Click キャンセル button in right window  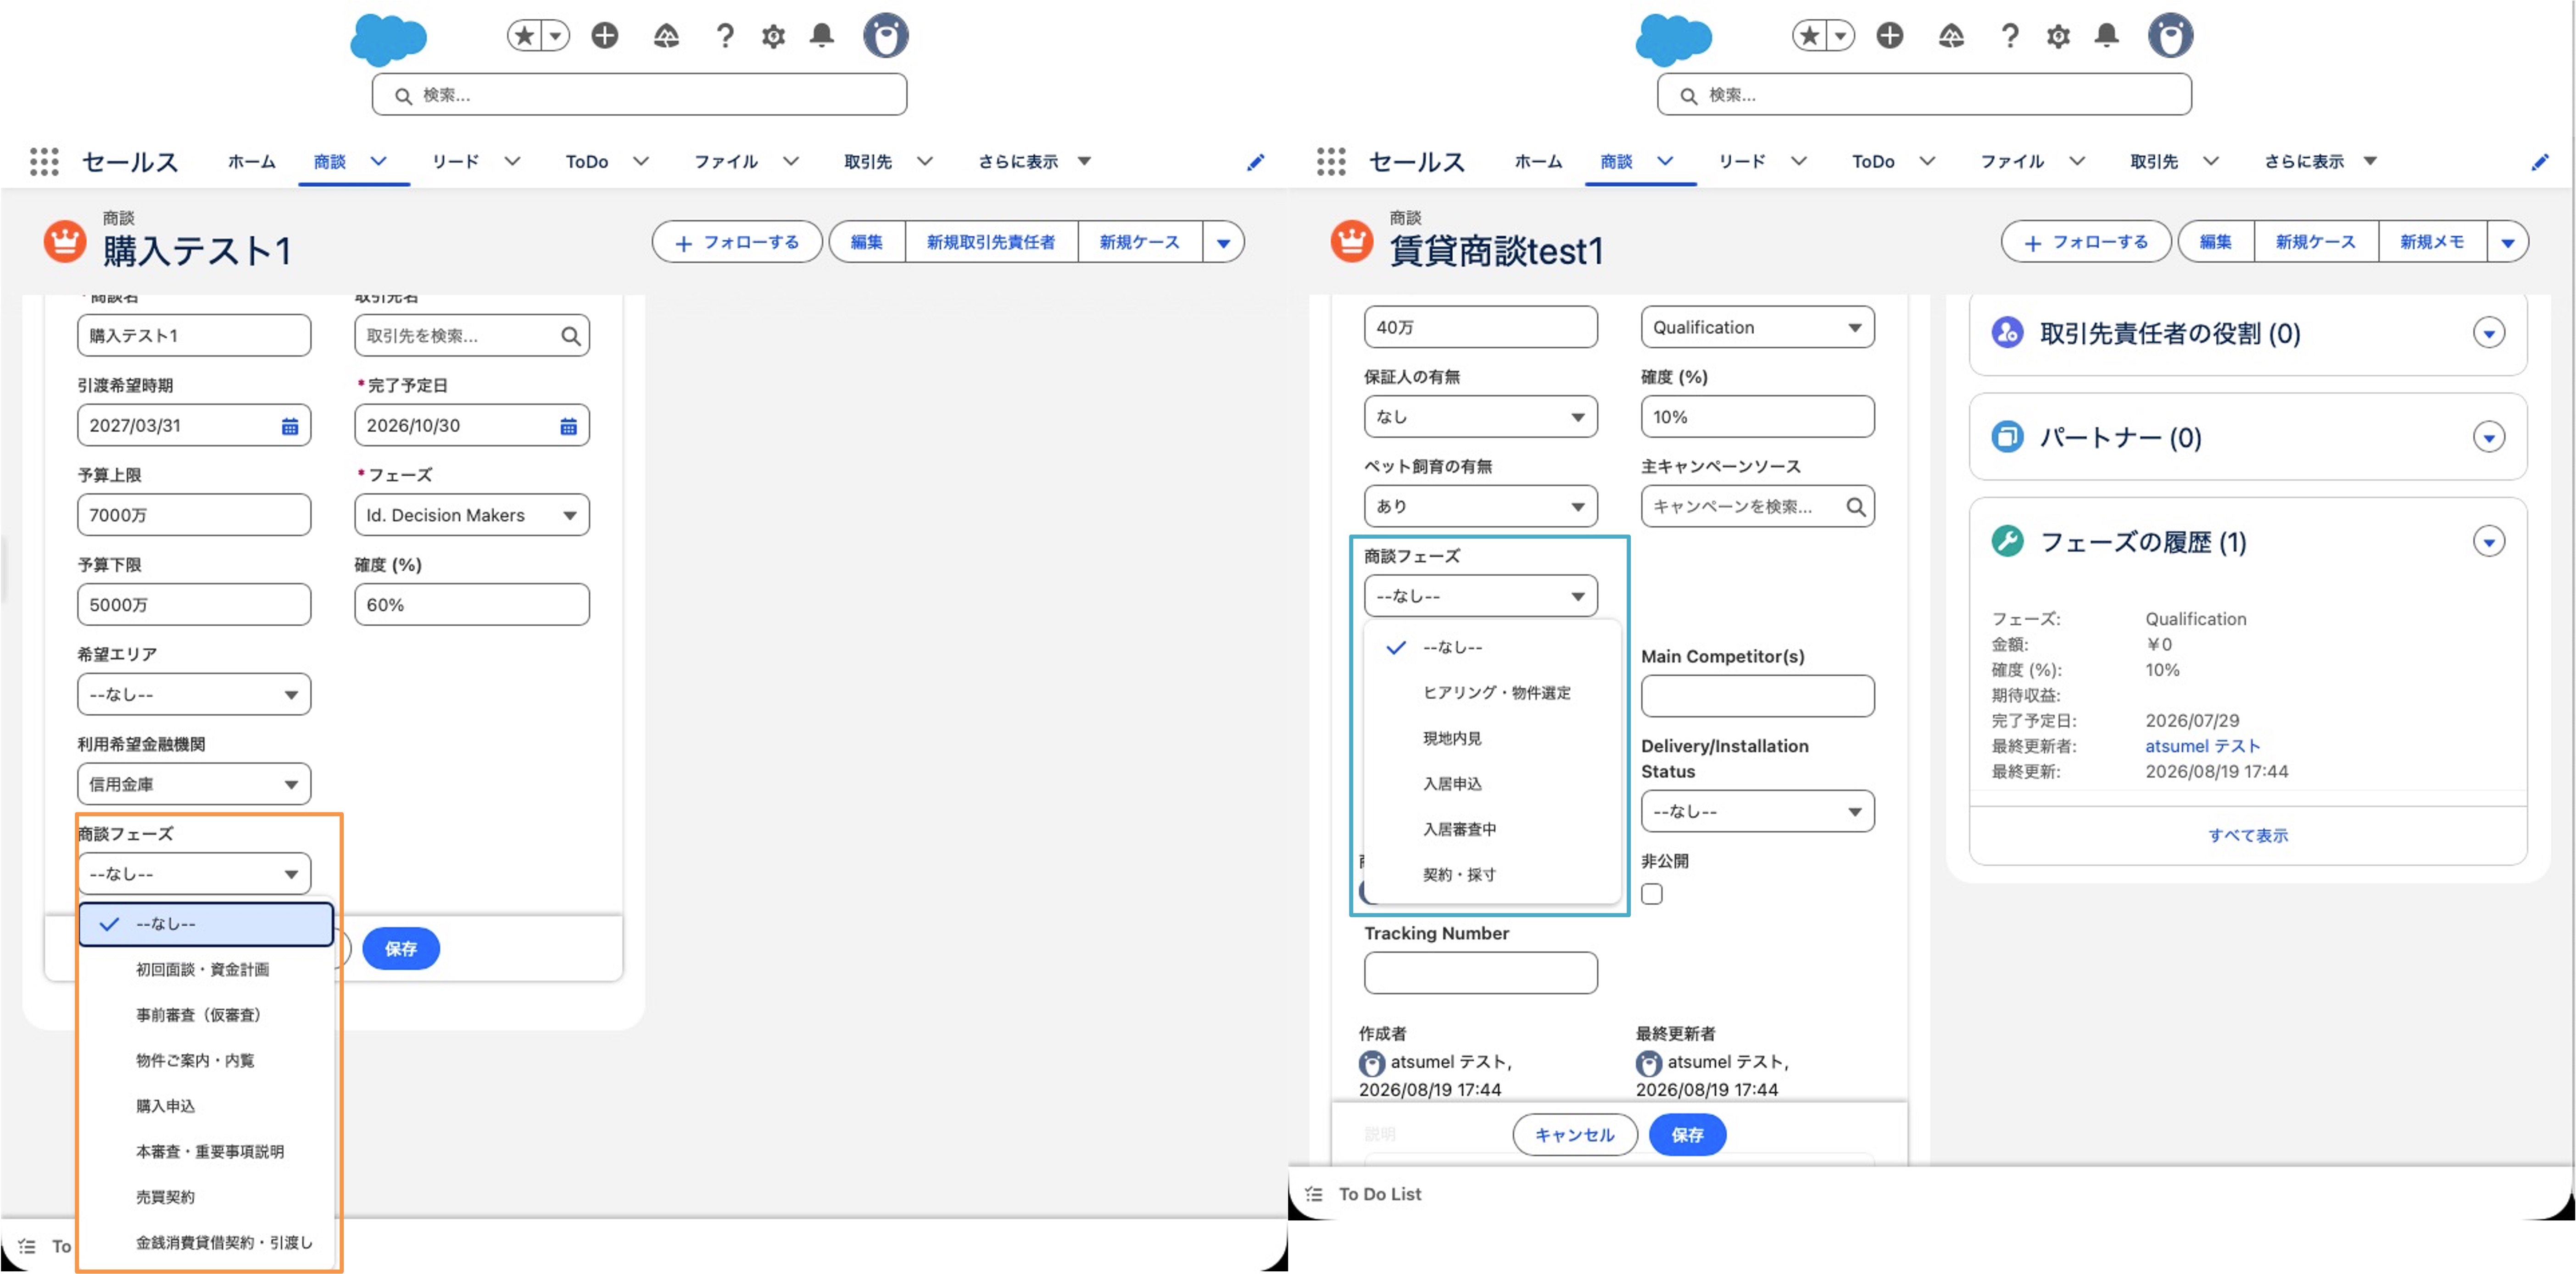pos(1574,1135)
